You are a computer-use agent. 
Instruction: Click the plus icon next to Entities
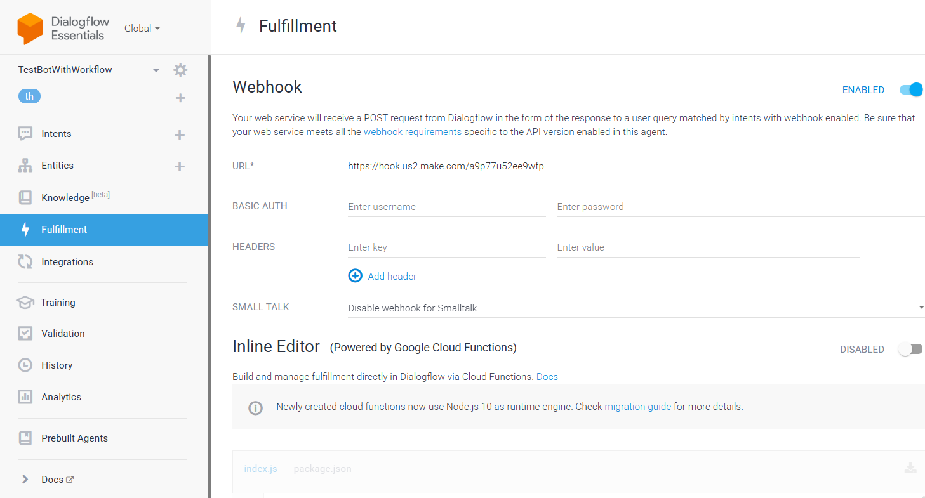pyautogui.click(x=180, y=166)
